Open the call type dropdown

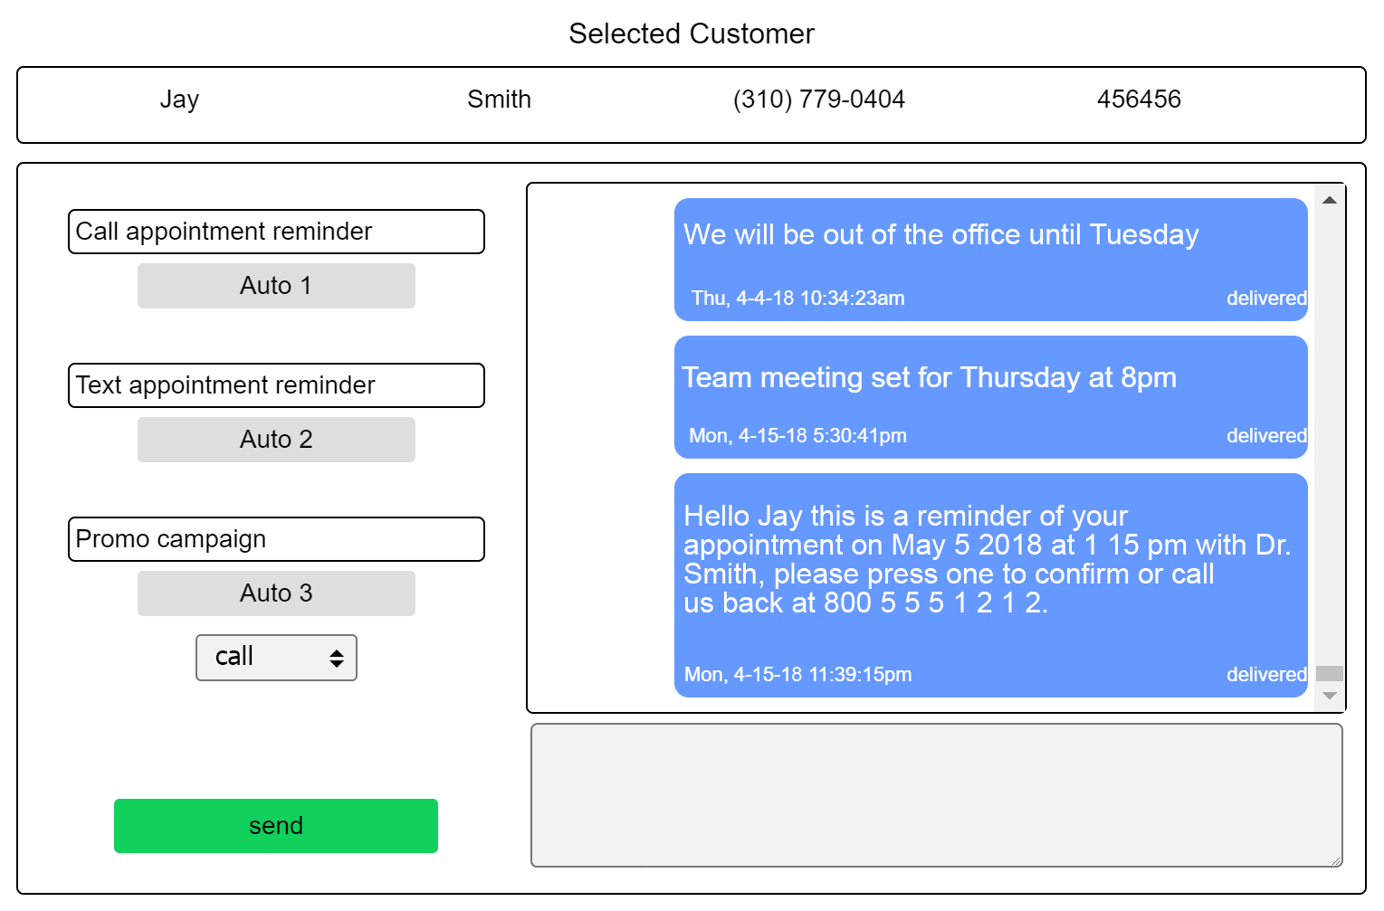click(276, 658)
